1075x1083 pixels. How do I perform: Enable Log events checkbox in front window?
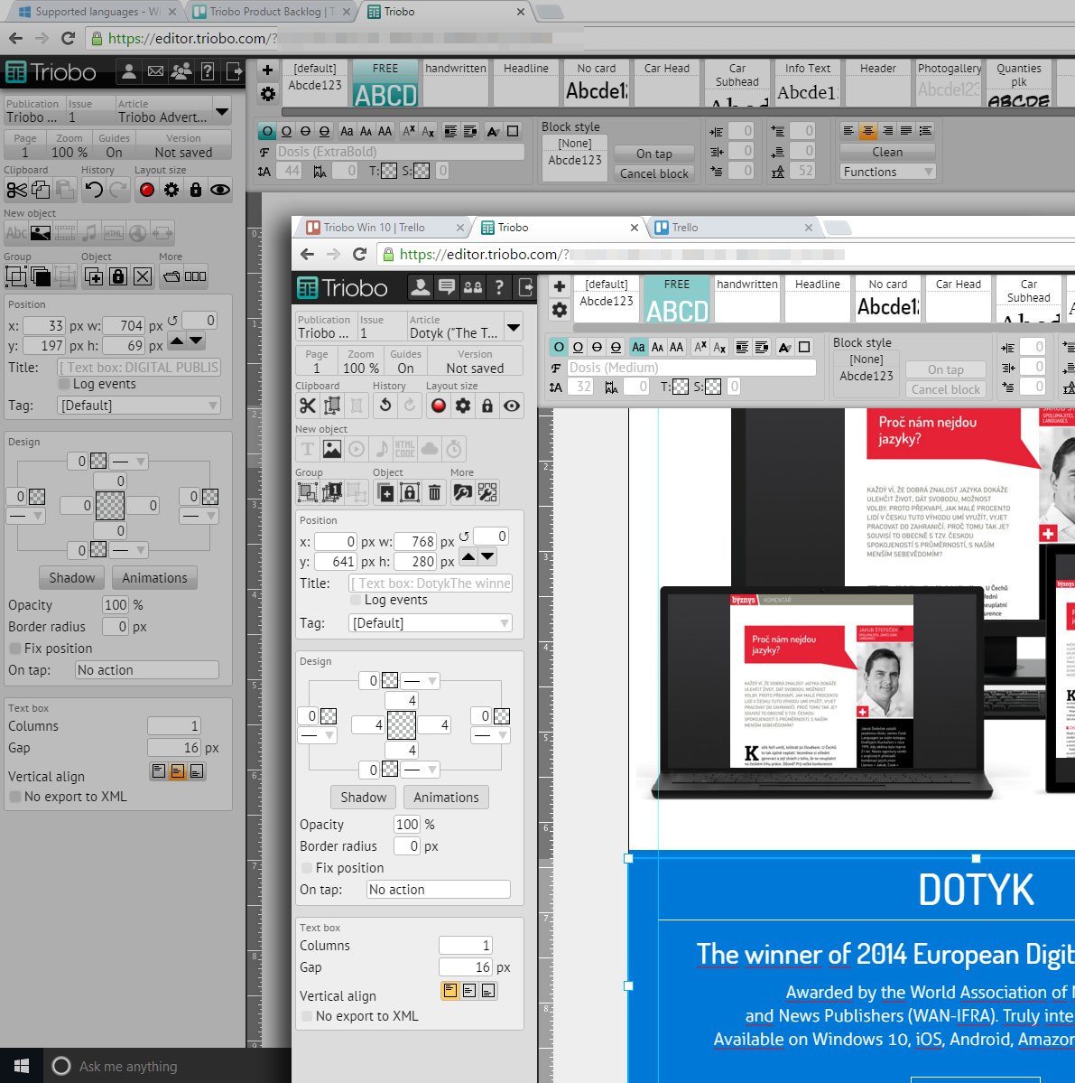[356, 600]
